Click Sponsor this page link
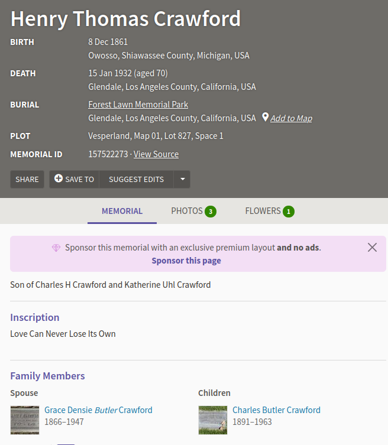388x445 pixels. (x=186, y=261)
